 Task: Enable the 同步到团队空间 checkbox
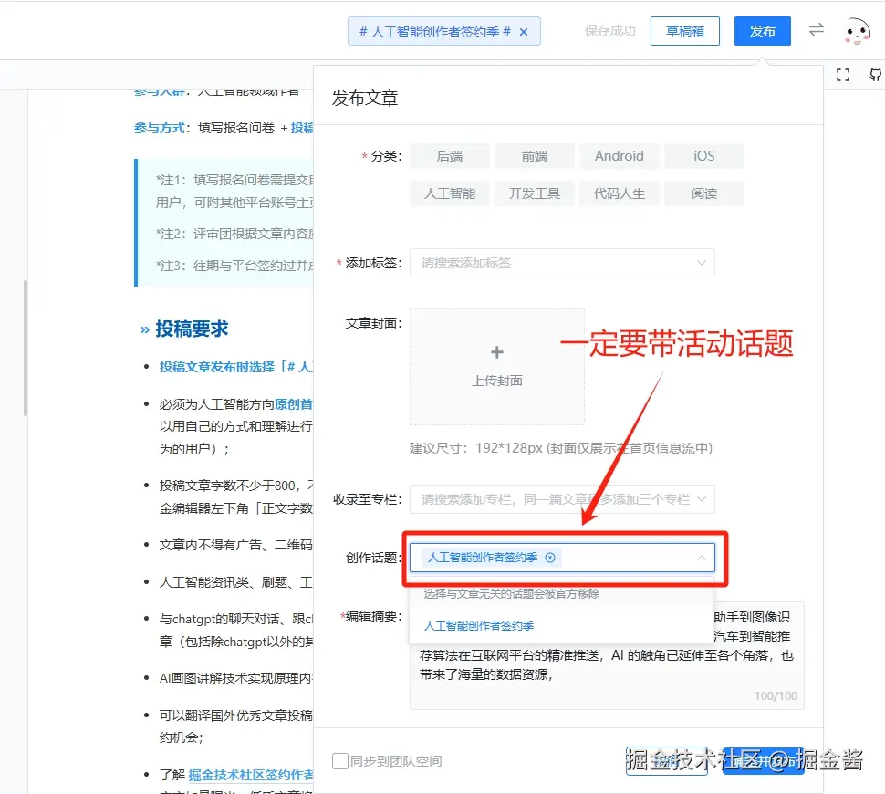pos(339,760)
